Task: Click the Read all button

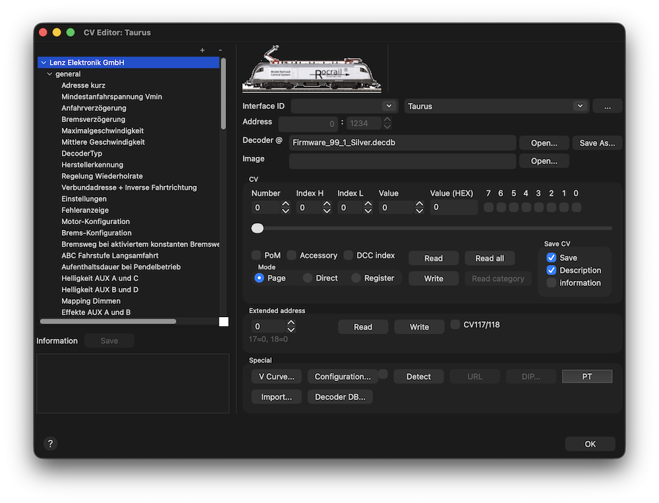Action: point(489,258)
